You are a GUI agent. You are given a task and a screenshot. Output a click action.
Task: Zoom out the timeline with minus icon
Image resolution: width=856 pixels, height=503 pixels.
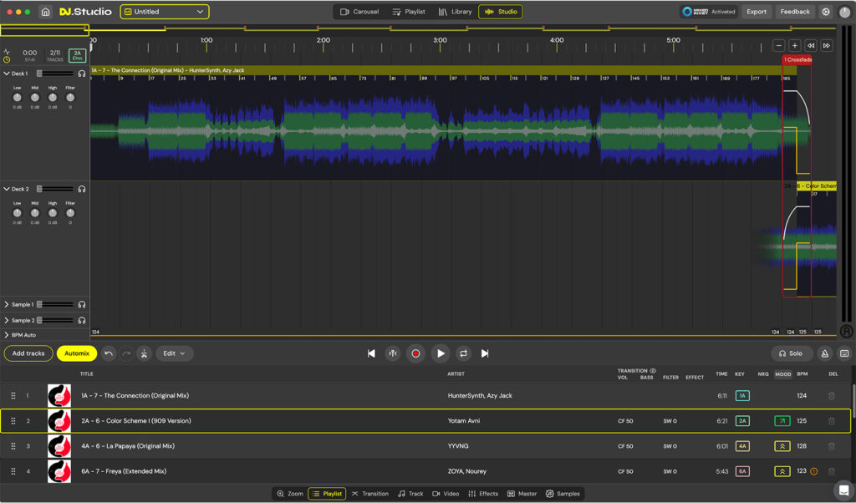[779, 46]
